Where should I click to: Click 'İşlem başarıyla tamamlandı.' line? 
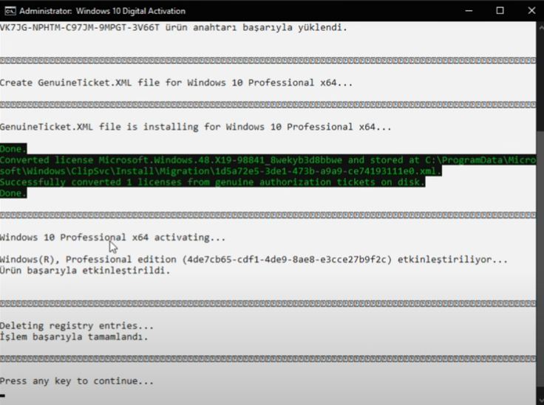(74, 337)
